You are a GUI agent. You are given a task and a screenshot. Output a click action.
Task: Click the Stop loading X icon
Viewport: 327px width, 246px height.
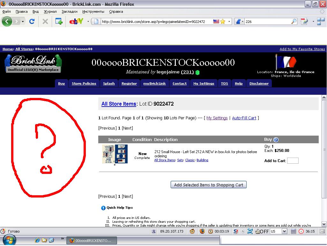(x=45, y=21)
